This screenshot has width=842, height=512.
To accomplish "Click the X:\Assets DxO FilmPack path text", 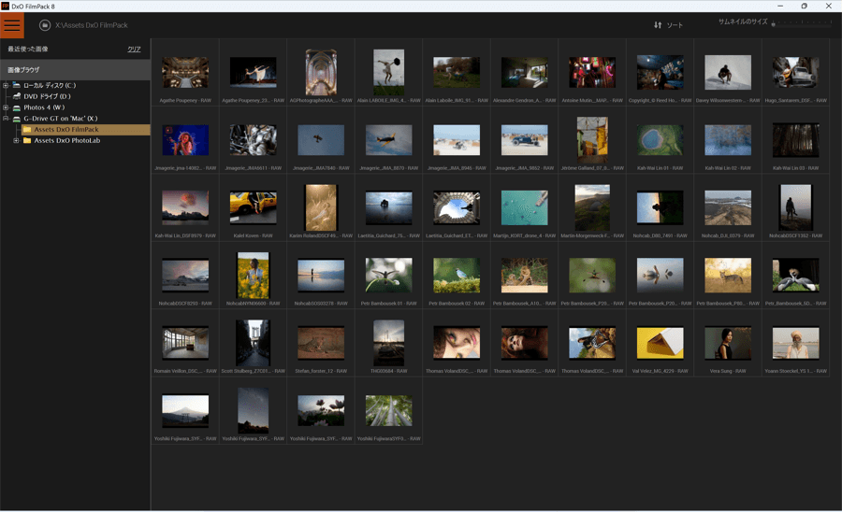I will (92, 25).
